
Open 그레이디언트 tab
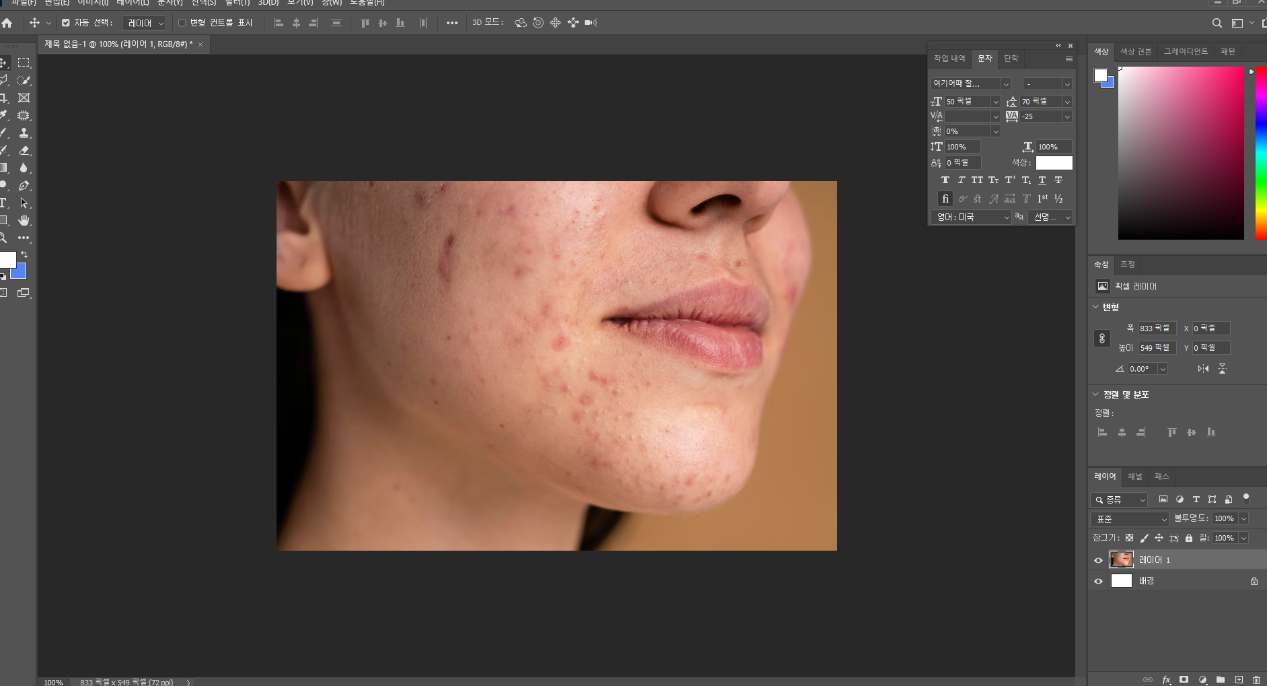click(1186, 52)
